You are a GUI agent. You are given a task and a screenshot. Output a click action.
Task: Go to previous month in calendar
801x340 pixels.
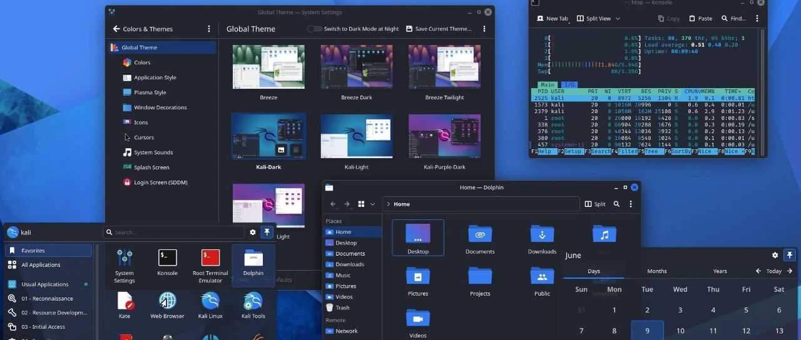(x=758, y=271)
